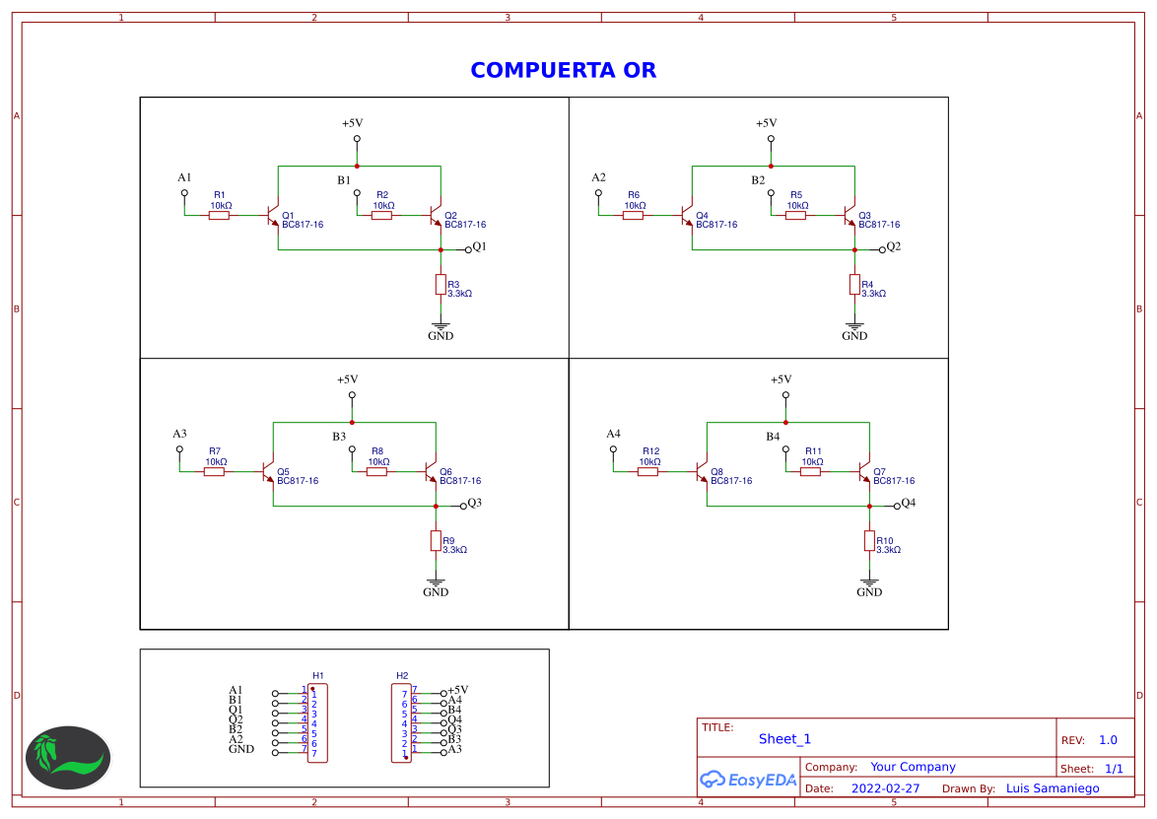
Task: Click the Sheet_1 title field
Action: point(786,738)
